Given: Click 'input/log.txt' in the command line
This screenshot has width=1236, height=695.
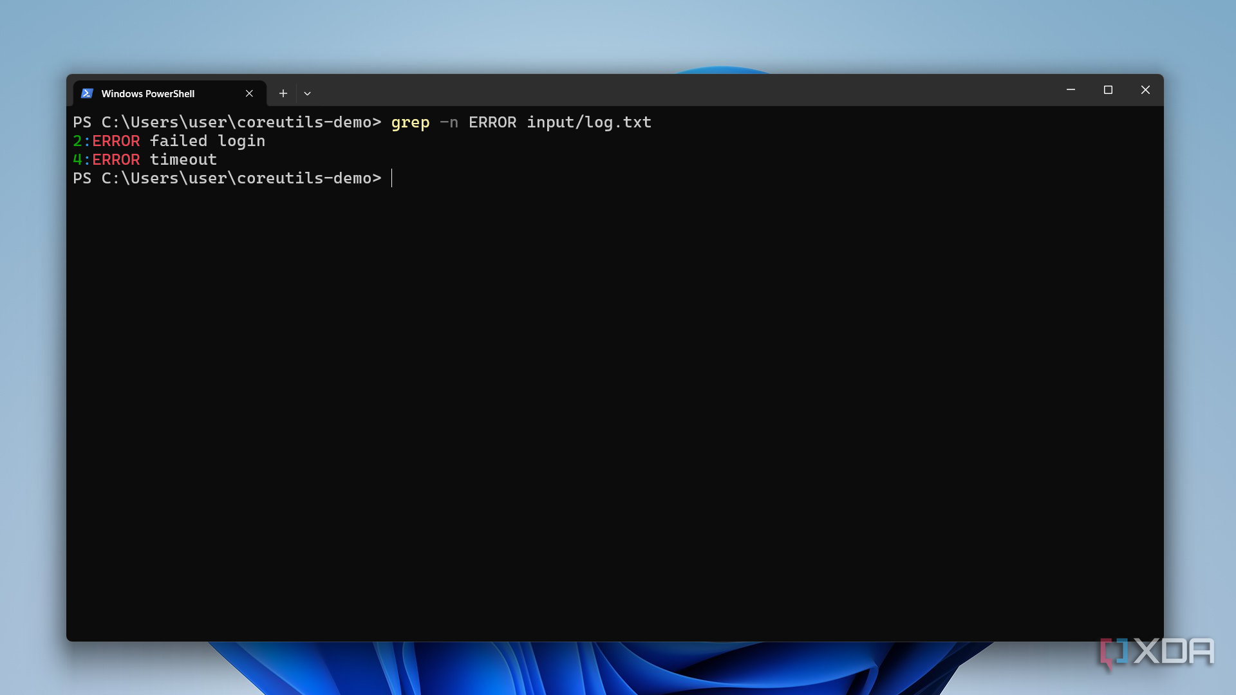Looking at the screenshot, I should 589,122.
